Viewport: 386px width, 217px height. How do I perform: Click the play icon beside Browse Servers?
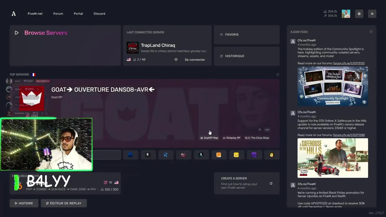(17, 33)
